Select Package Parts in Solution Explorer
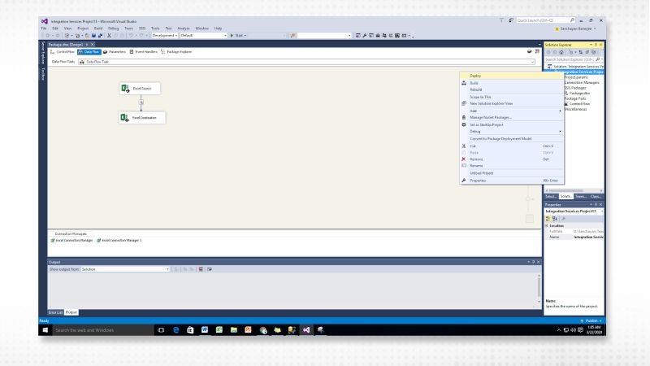The height and width of the screenshot is (366, 650). tap(575, 98)
